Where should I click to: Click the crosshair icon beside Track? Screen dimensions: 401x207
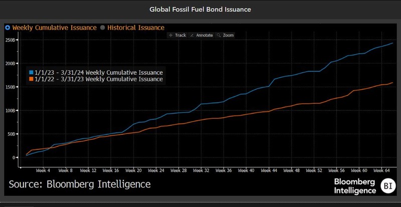coord(171,35)
